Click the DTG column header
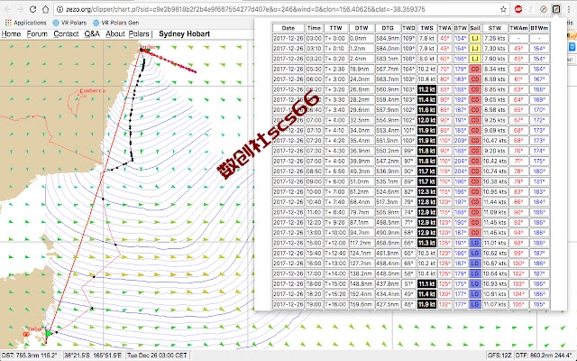The width and height of the screenshot is (577, 361). coord(388,28)
